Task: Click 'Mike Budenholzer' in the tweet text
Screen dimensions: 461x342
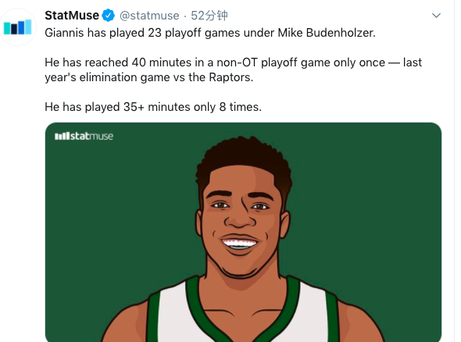Action: (x=327, y=33)
